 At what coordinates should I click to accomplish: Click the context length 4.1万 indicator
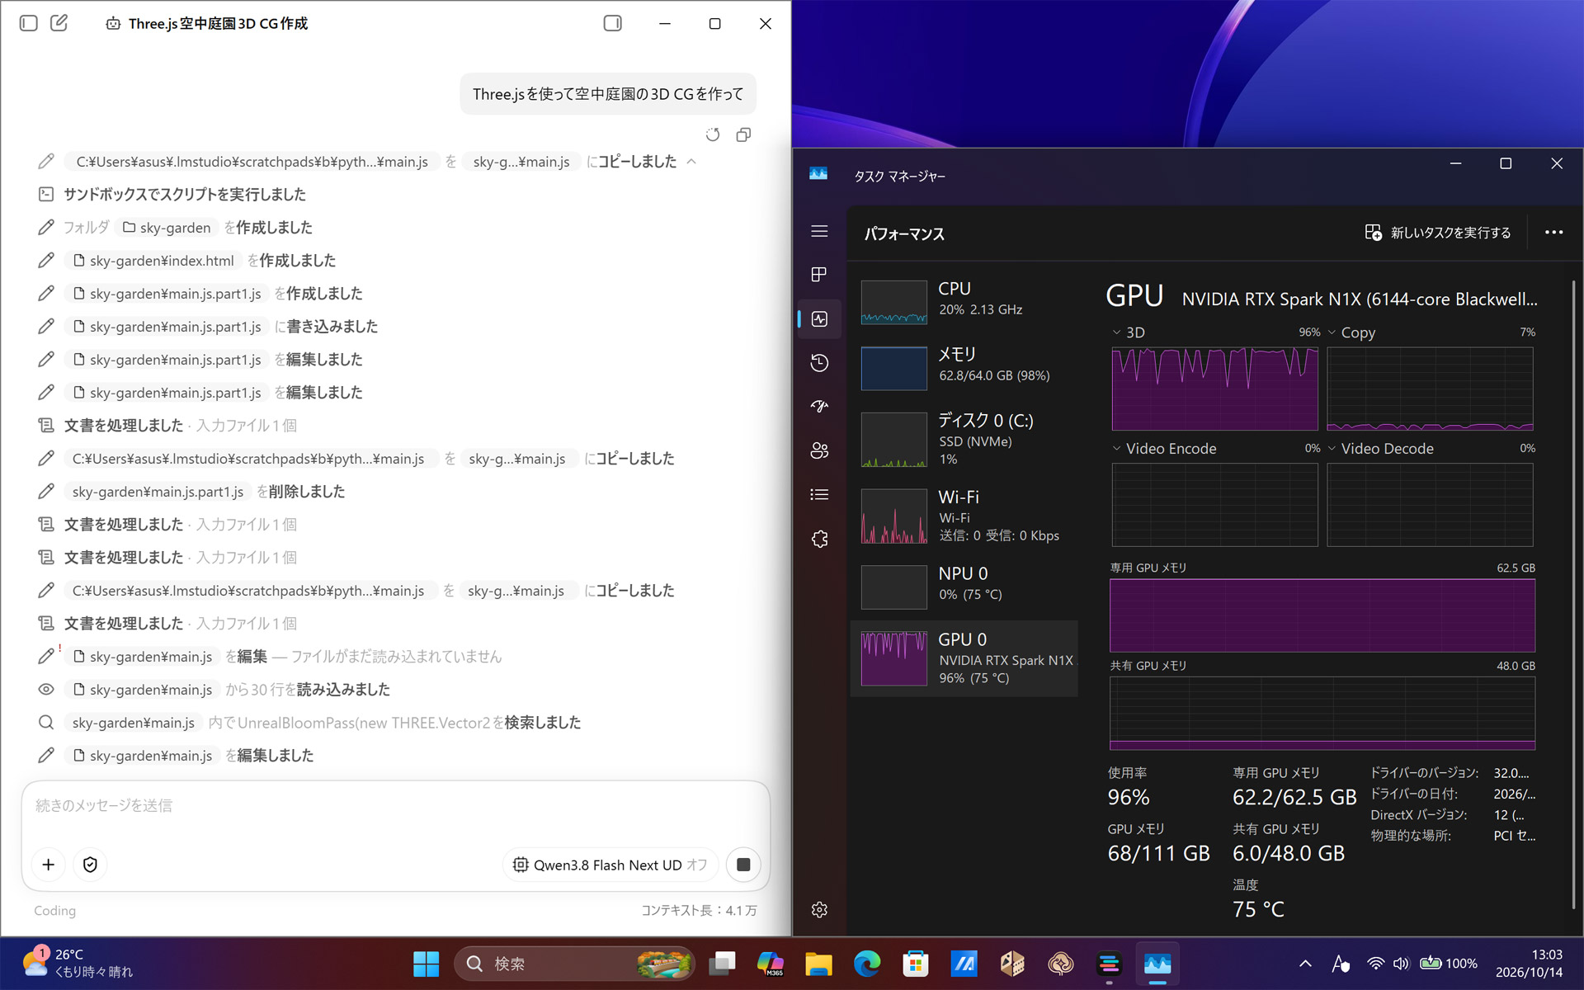click(x=699, y=911)
